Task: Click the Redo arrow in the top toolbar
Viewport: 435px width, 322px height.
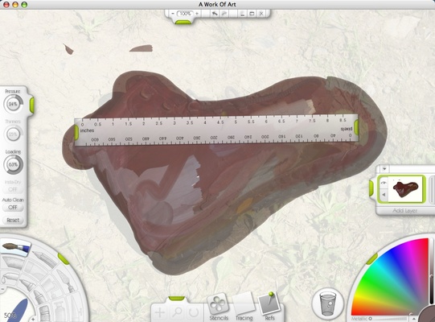Action: click(224, 14)
